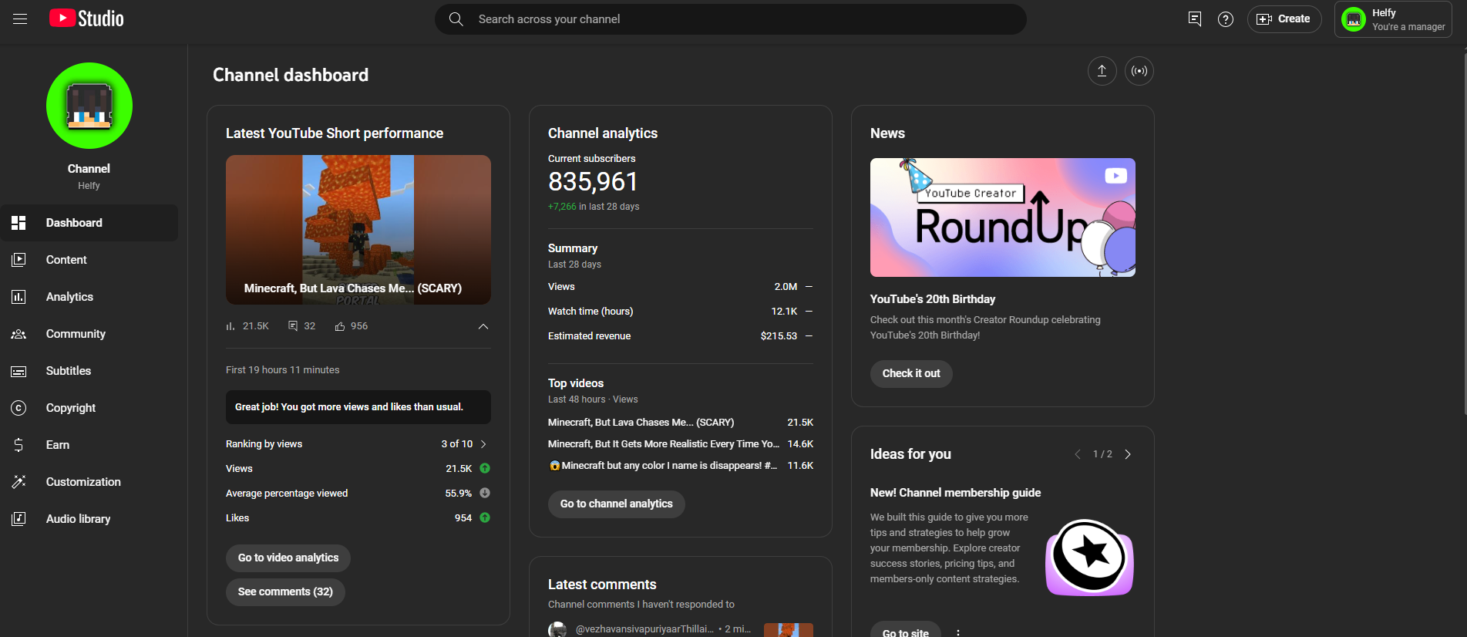Click the Channel membership guide star image
This screenshot has height=637, width=1467.
coord(1090,557)
